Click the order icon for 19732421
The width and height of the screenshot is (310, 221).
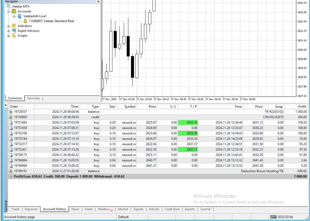click(11, 150)
